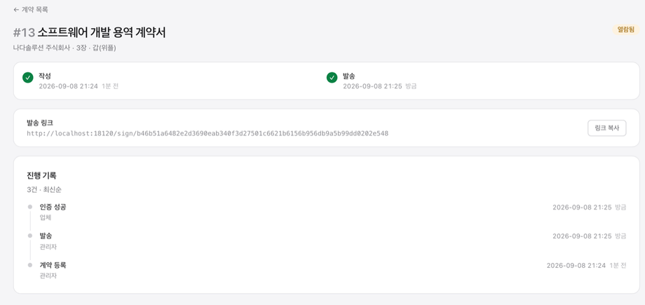
Task: Click the 나다솔루션 주식회사 subtitle
Action: pos(41,48)
